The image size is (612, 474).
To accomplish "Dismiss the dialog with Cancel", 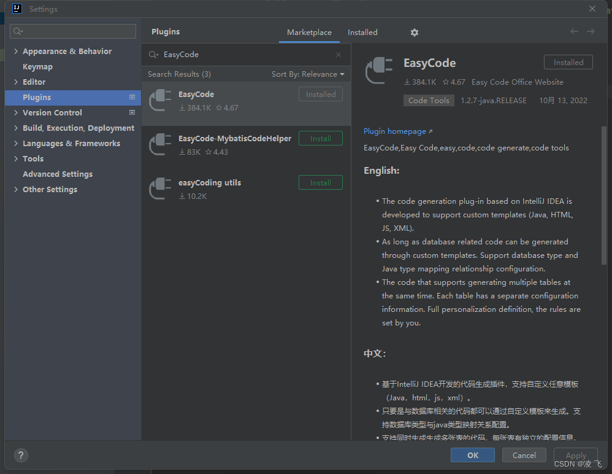I will [x=524, y=455].
